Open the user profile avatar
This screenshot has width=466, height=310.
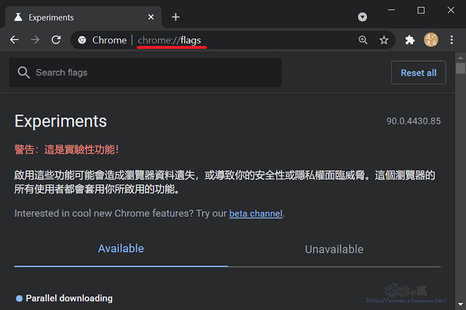tap(431, 40)
